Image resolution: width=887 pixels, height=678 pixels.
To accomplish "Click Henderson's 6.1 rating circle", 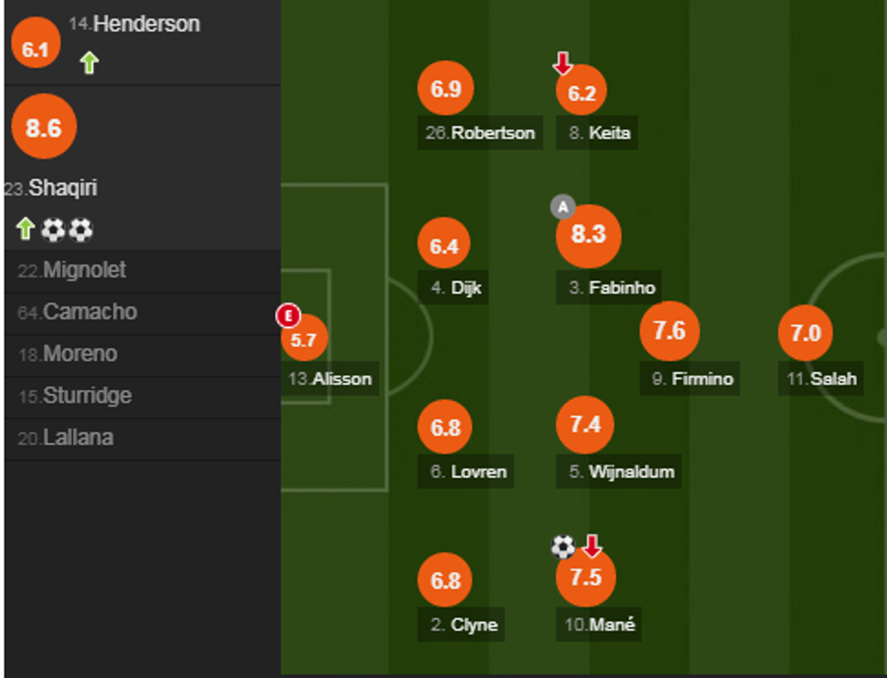I will 35,50.
